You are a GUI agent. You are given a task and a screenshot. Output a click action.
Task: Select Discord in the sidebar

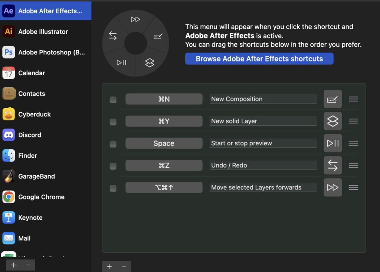tap(46, 135)
